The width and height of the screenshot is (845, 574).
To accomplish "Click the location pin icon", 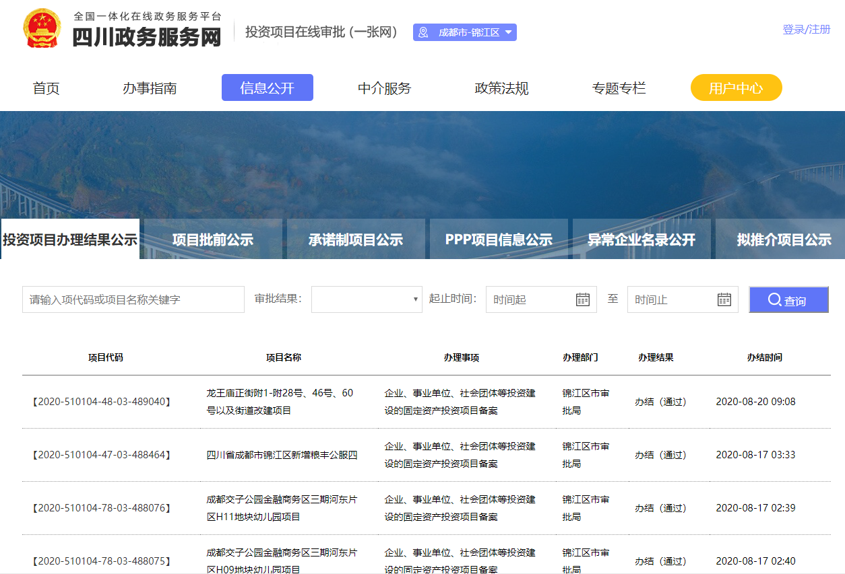I will coord(423,32).
